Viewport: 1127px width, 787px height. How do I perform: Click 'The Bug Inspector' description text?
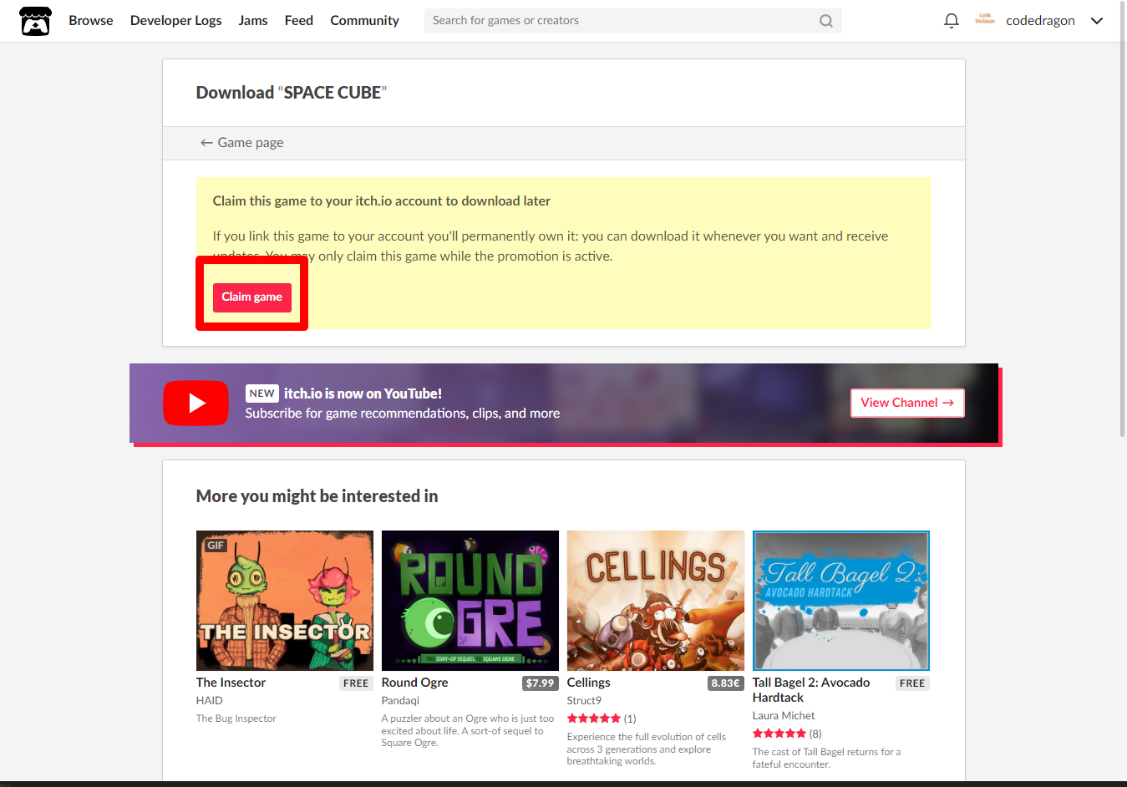point(236,718)
